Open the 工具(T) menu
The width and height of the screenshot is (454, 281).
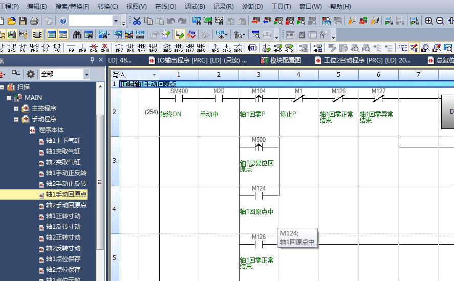281,7
